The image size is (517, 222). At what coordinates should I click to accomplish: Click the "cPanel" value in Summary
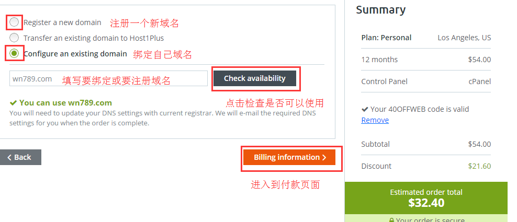pyautogui.click(x=479, y=81)
